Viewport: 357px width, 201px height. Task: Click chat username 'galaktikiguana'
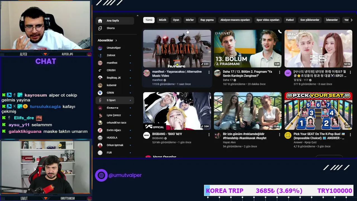pyautogui.click(x=25, y=131)
